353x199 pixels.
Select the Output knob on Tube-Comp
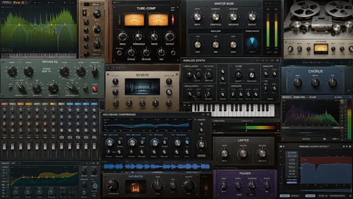[x=170, y=36]
